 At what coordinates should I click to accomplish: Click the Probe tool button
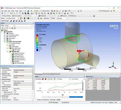[47, 18]
